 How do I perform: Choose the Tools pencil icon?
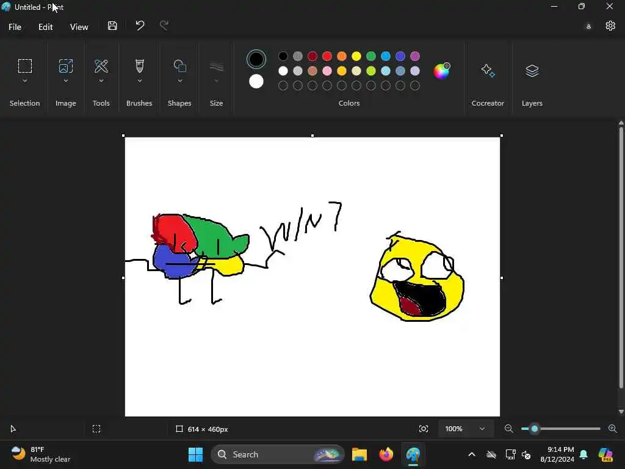pos(101,66)
